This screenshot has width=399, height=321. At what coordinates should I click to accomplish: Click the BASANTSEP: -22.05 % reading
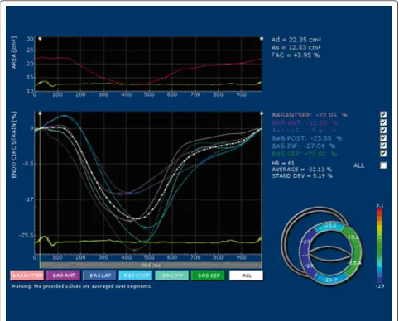310,115
